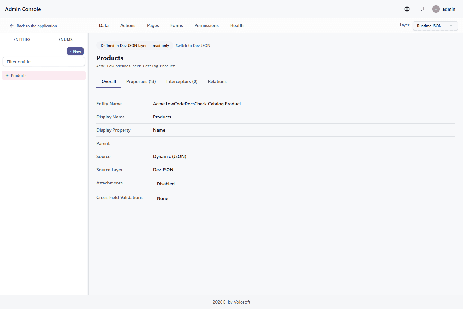Click the Attachments field label
The width and height of the screenshot is (463, 309).
coord(109,183)
